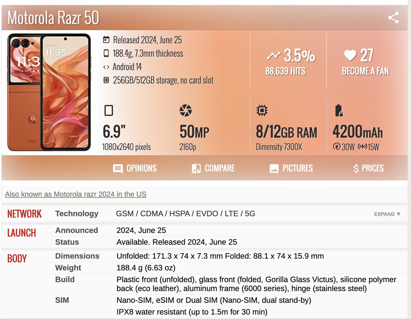
Task: Click the wireless charging icon beside 15W
Action: 362,147
